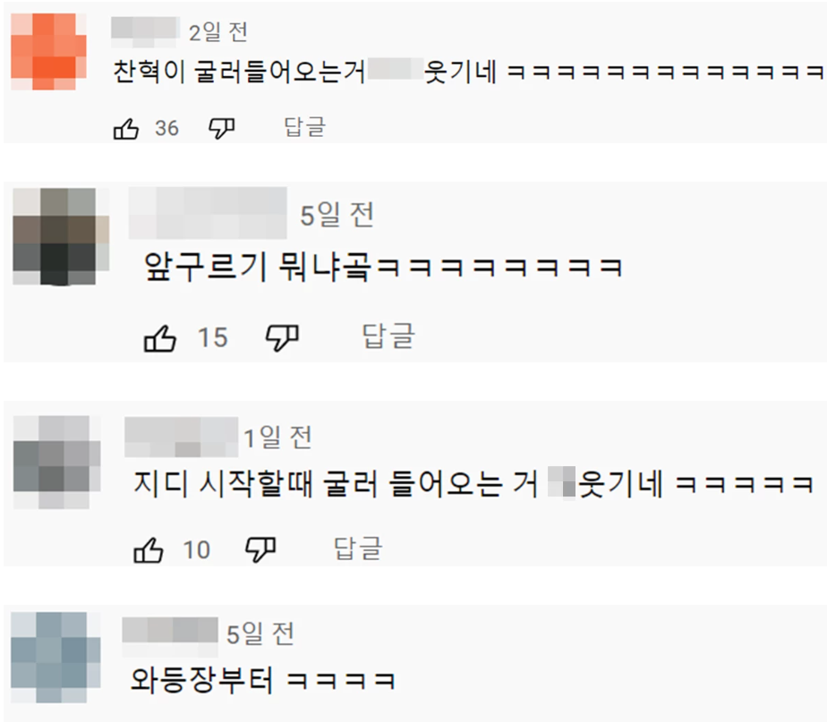Like the comment with 15 likes

[160, 338]
